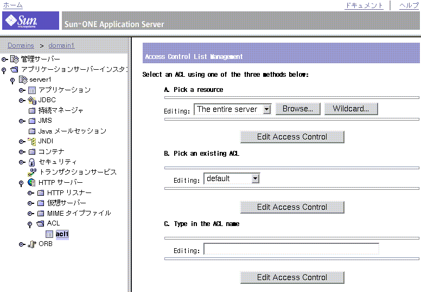Expand the JNDI tree node

(22, 142)
